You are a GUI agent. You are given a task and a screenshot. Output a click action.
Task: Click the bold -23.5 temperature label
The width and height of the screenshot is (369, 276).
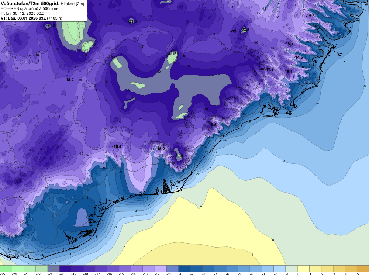pyautogui.click(x=245, y=30)
